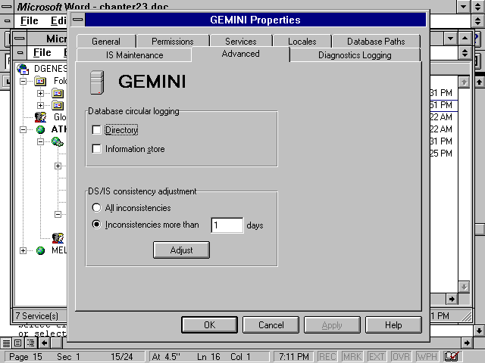Open the Diagnostics Logging tab
The image size is (485, 363).
tap(355, 55)
